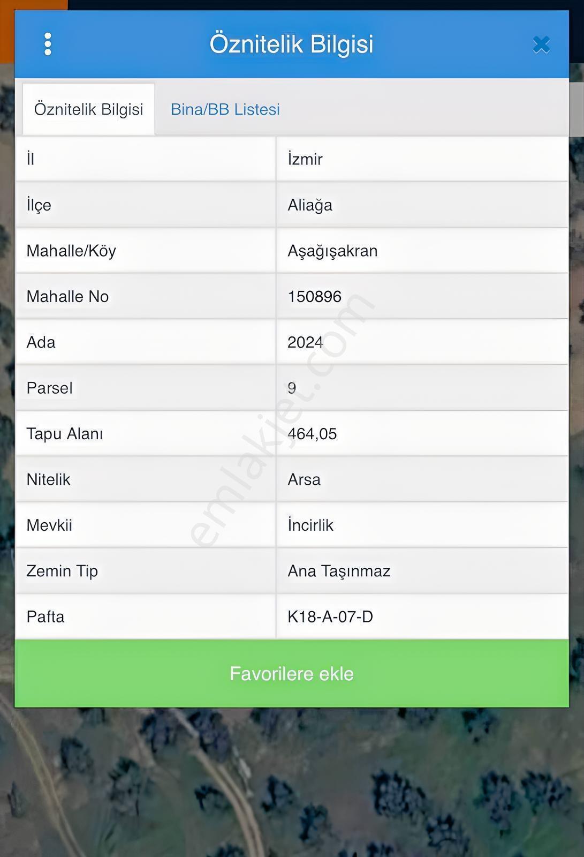584x857 pixels.
Task: Select the Öznitelik Bilgisi tab
Action: coord(89,109)
